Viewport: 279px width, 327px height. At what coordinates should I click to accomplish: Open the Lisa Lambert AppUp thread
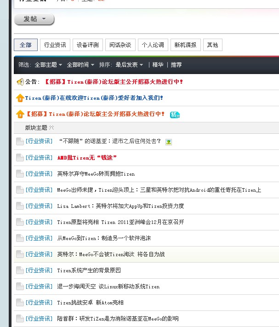click(120, 206)
